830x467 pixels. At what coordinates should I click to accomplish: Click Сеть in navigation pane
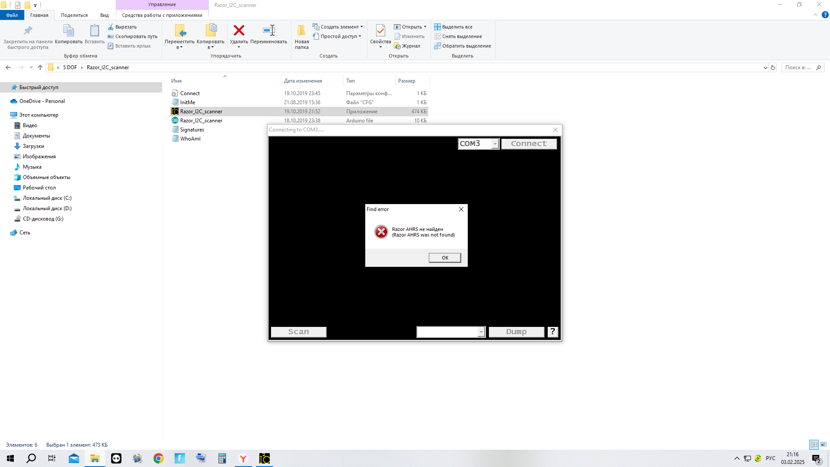click(x=25, y=233)
